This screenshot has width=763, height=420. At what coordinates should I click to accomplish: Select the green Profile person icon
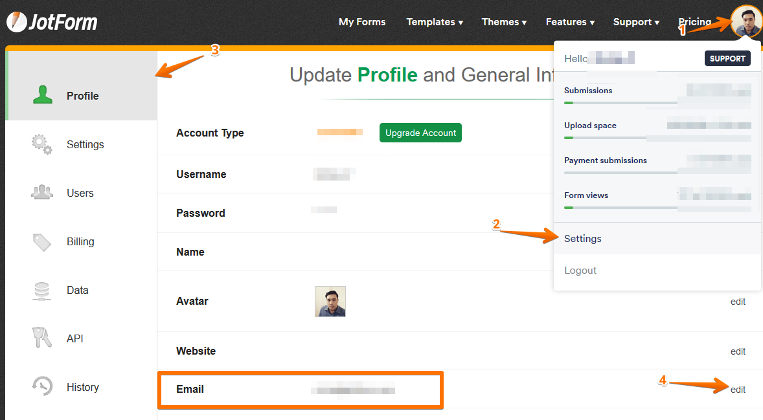coord(43,96)
